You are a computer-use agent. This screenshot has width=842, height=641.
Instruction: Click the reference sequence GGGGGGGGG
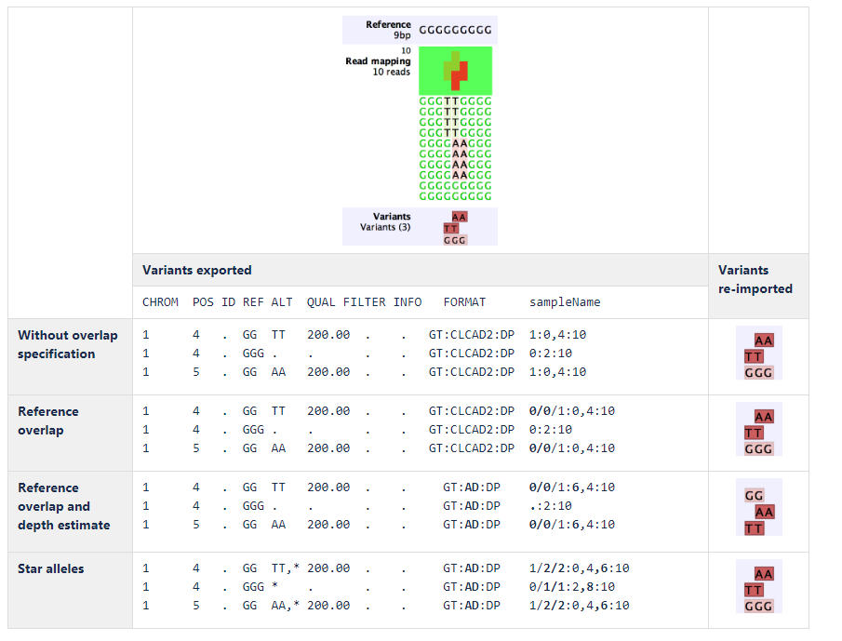click(x=455, y=30)
